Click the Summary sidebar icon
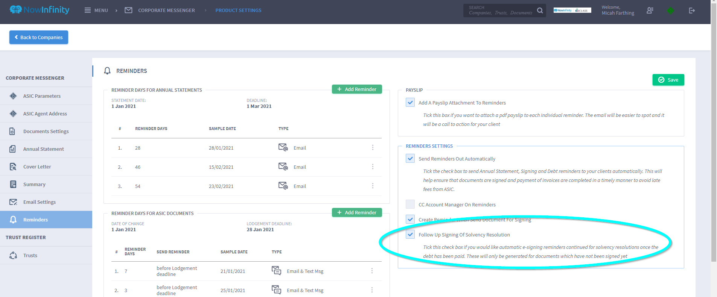The height and width of the screenshot is (297, 717). (13, 184)
